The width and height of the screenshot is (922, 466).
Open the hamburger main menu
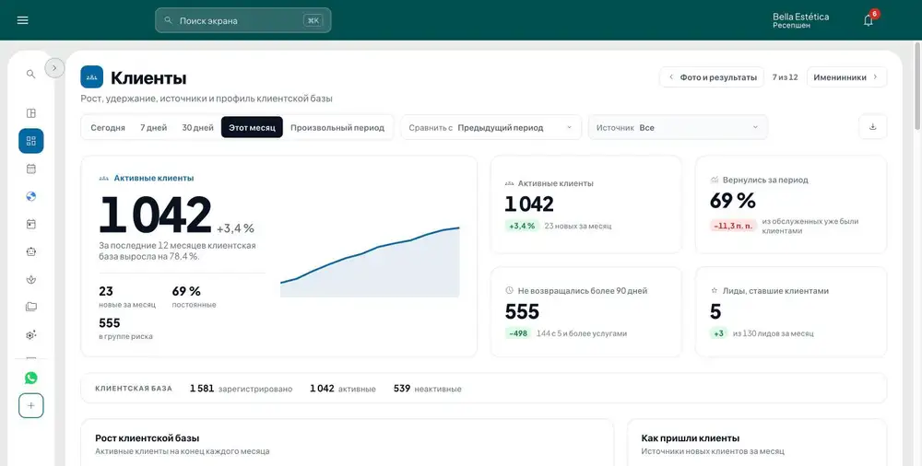(22, 20)
